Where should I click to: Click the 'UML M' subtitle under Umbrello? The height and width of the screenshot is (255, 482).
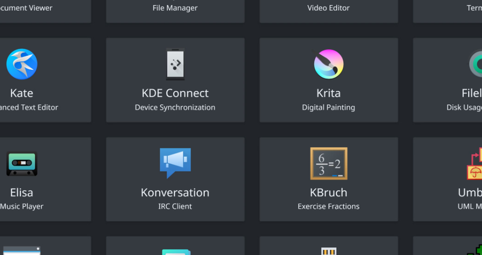(x=470, y=206)
